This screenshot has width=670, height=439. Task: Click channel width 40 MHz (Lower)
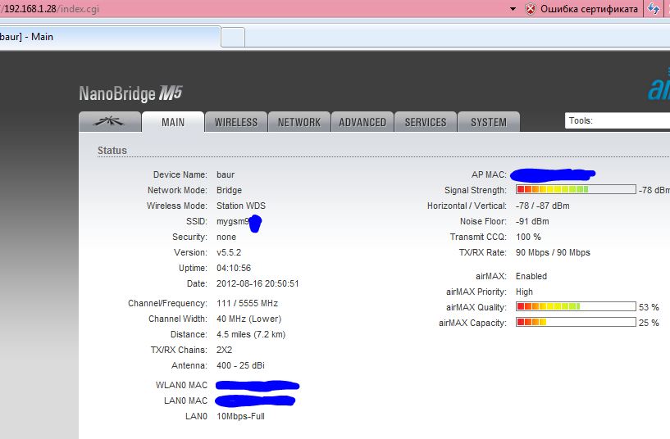pyautogui.click(x=248, y=319)
